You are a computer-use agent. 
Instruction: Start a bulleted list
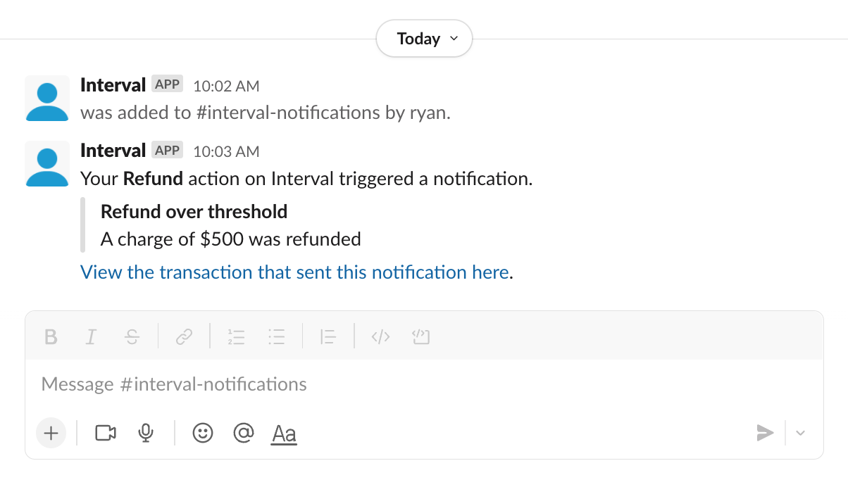tap(276, 337)
